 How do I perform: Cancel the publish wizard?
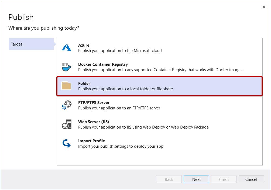tap(251, 179)
